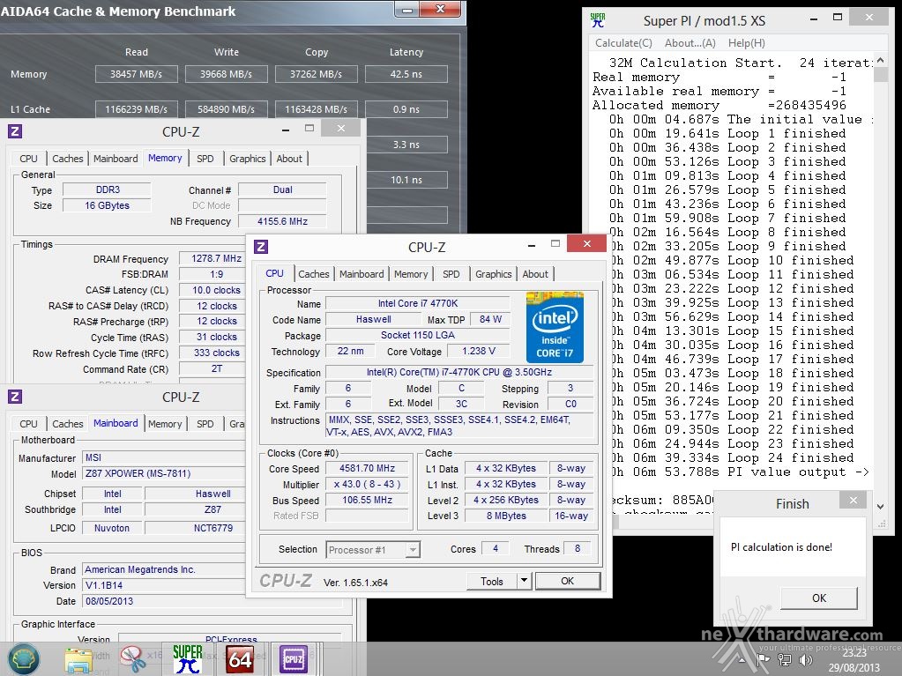The width and height of the screenshot is (902, 676).
Task: Click the Core Voltage value 1.238 V
Action: 478,351
